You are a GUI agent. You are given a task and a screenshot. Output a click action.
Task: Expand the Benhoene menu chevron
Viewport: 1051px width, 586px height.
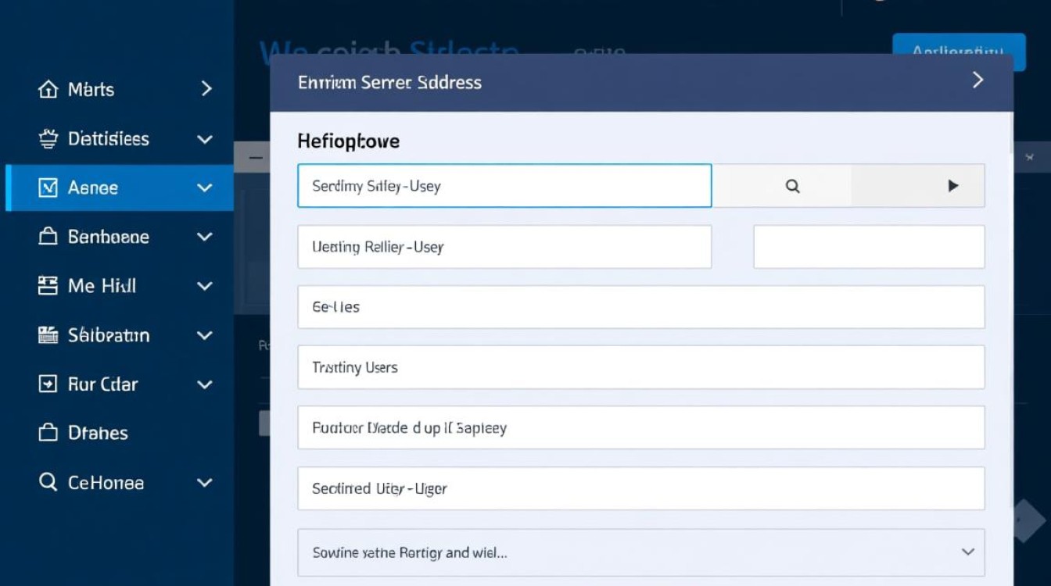pyautogui.click(x=205, y=237)
